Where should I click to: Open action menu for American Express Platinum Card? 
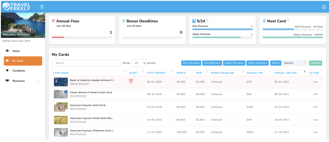click(x=316, y=132)
